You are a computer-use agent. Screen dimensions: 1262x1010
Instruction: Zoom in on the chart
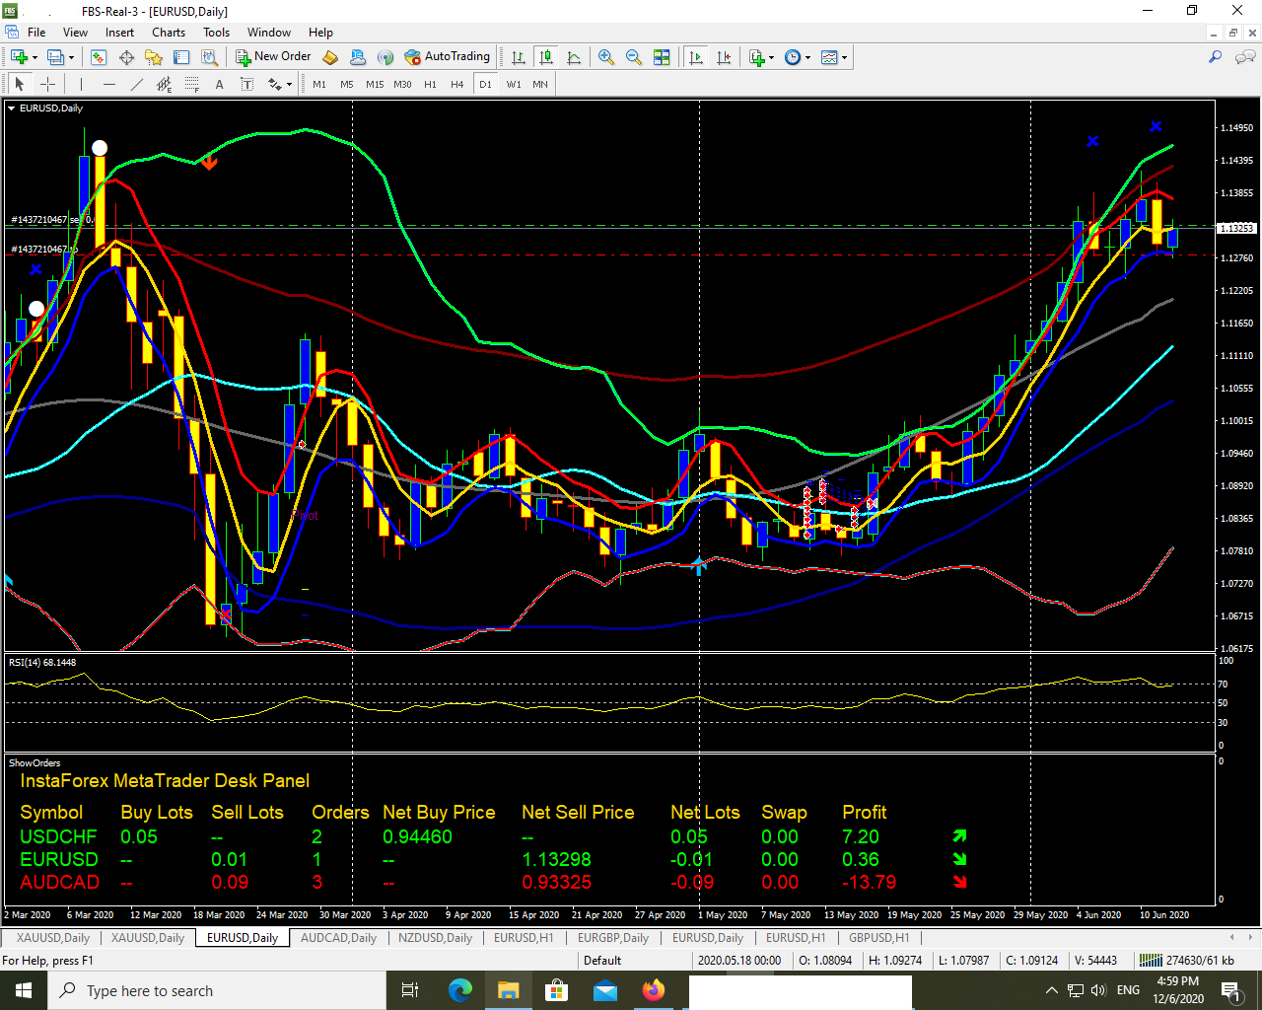606,57
